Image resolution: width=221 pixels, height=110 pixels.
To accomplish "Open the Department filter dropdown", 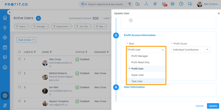I will point(62,27).
